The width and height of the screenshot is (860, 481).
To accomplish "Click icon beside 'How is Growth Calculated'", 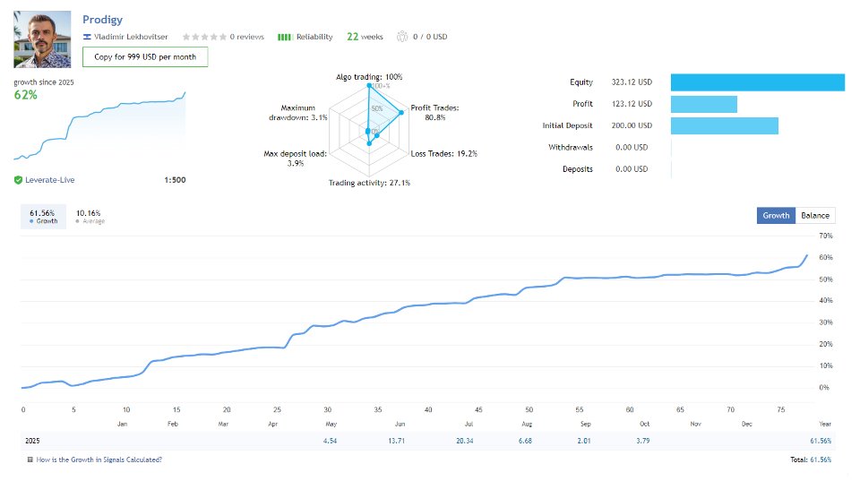I will (30, 460).
